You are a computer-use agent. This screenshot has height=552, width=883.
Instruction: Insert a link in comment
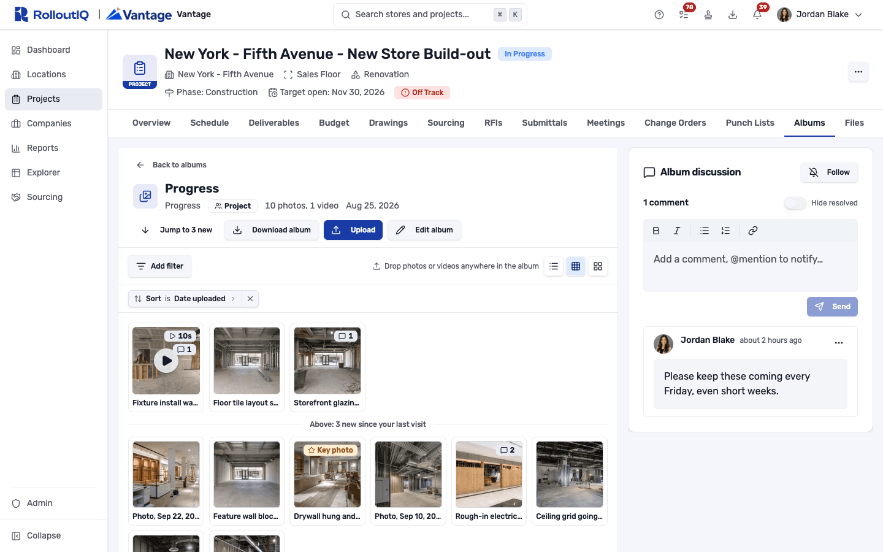pyautogui.click(x=753, y=231)
